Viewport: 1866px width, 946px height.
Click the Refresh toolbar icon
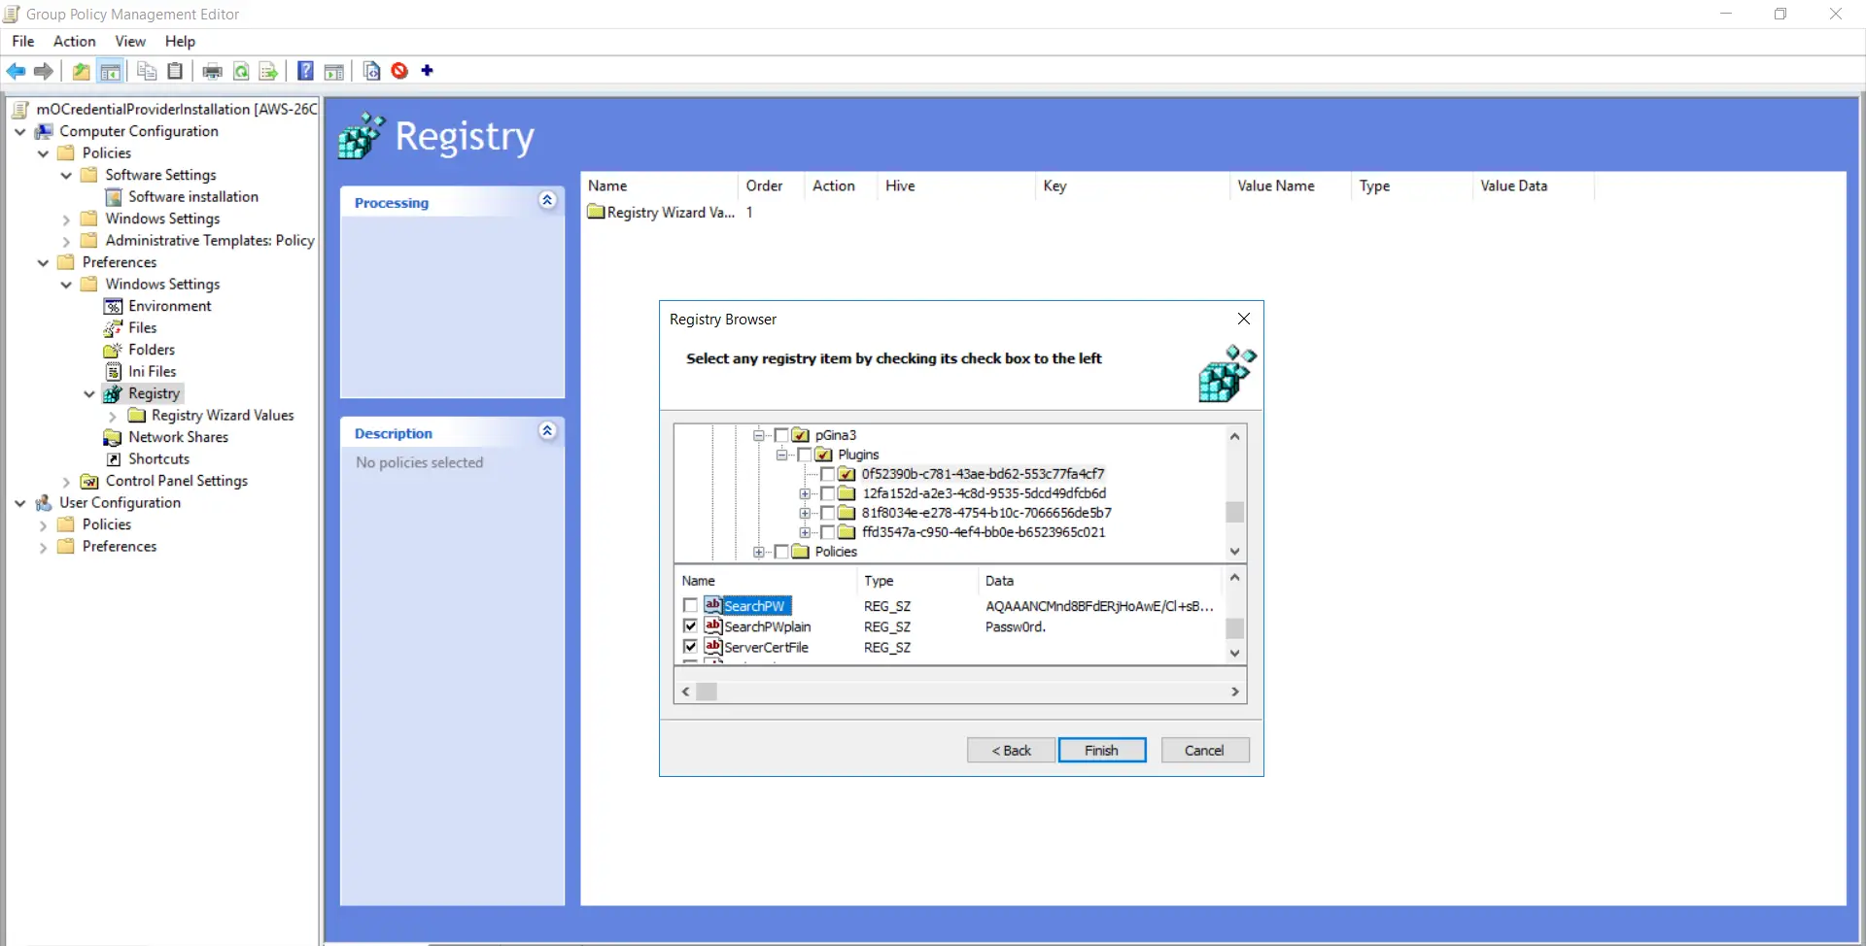[241, 71]
